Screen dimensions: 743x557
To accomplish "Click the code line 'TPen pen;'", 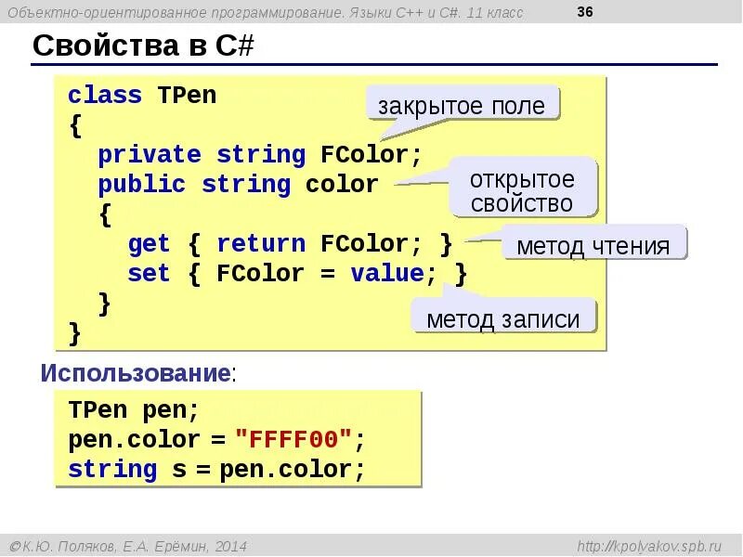I will (x=134, y=410).
